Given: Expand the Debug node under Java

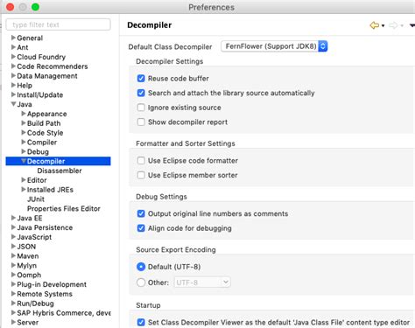Looking at the screenshot, I should (24, 151).
